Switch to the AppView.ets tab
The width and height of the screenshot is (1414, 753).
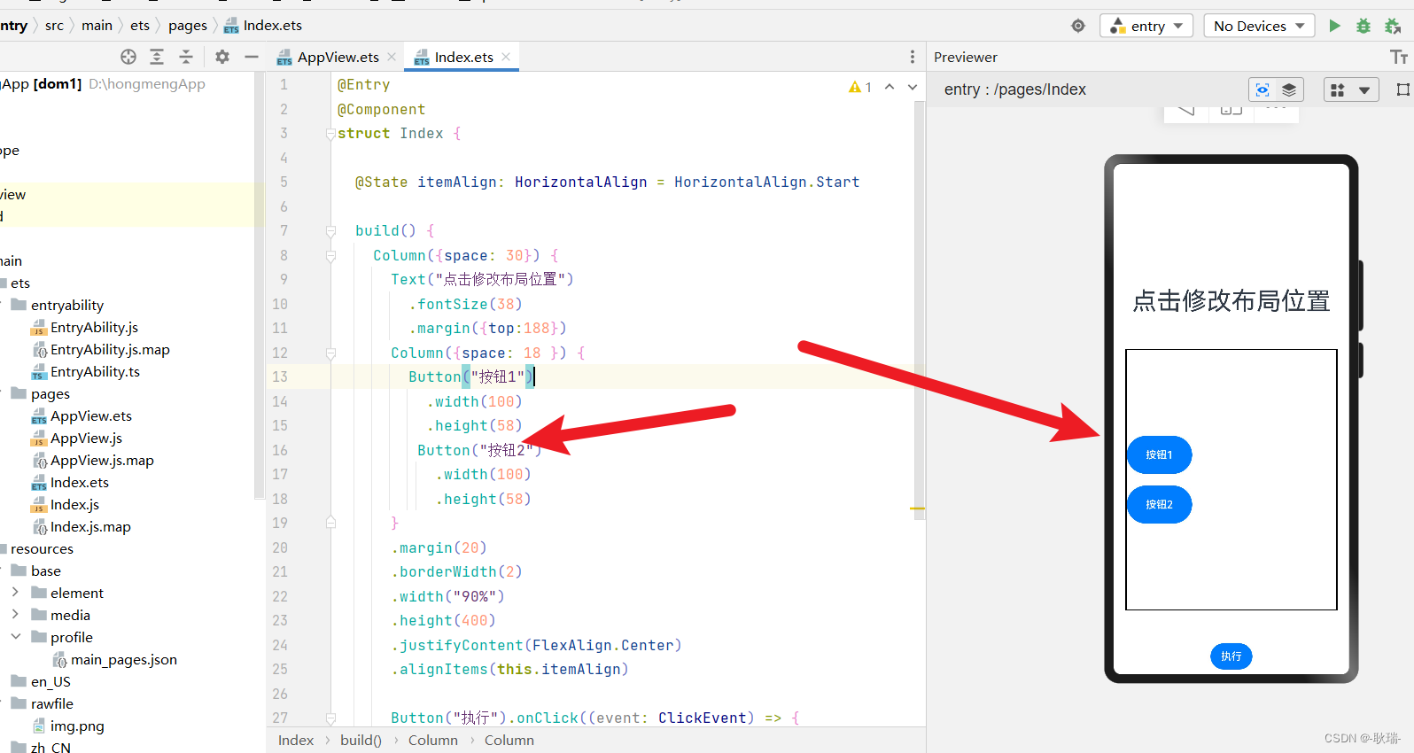[x=337, y=57]
